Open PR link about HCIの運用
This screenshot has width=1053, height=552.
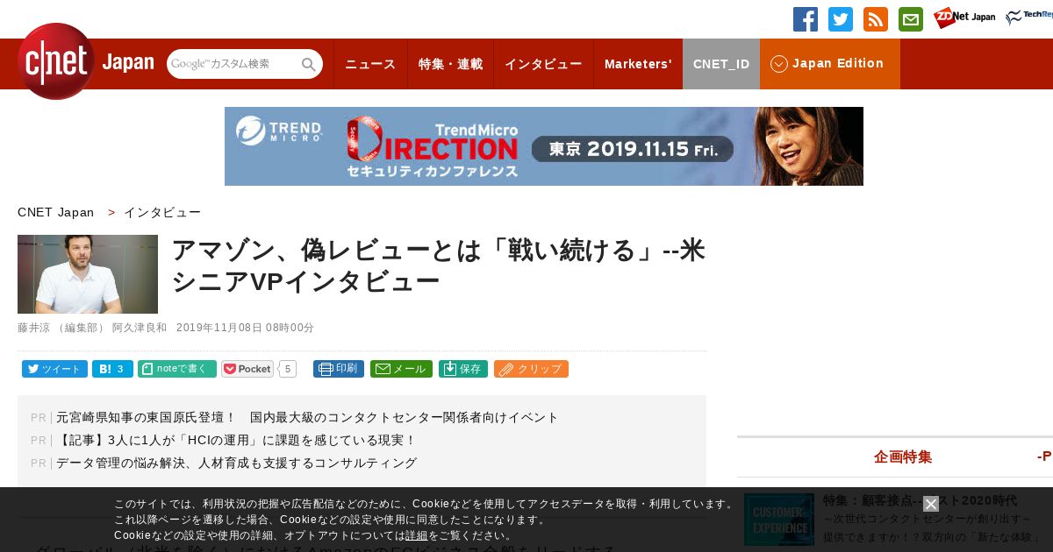coord(236,440)
